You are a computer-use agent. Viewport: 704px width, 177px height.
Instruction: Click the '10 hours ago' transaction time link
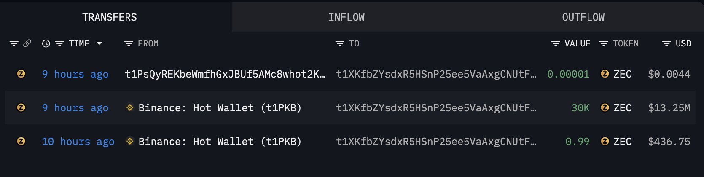click(x=78, y=142)
